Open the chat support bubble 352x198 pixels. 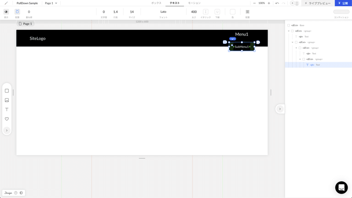pos(341,187)
